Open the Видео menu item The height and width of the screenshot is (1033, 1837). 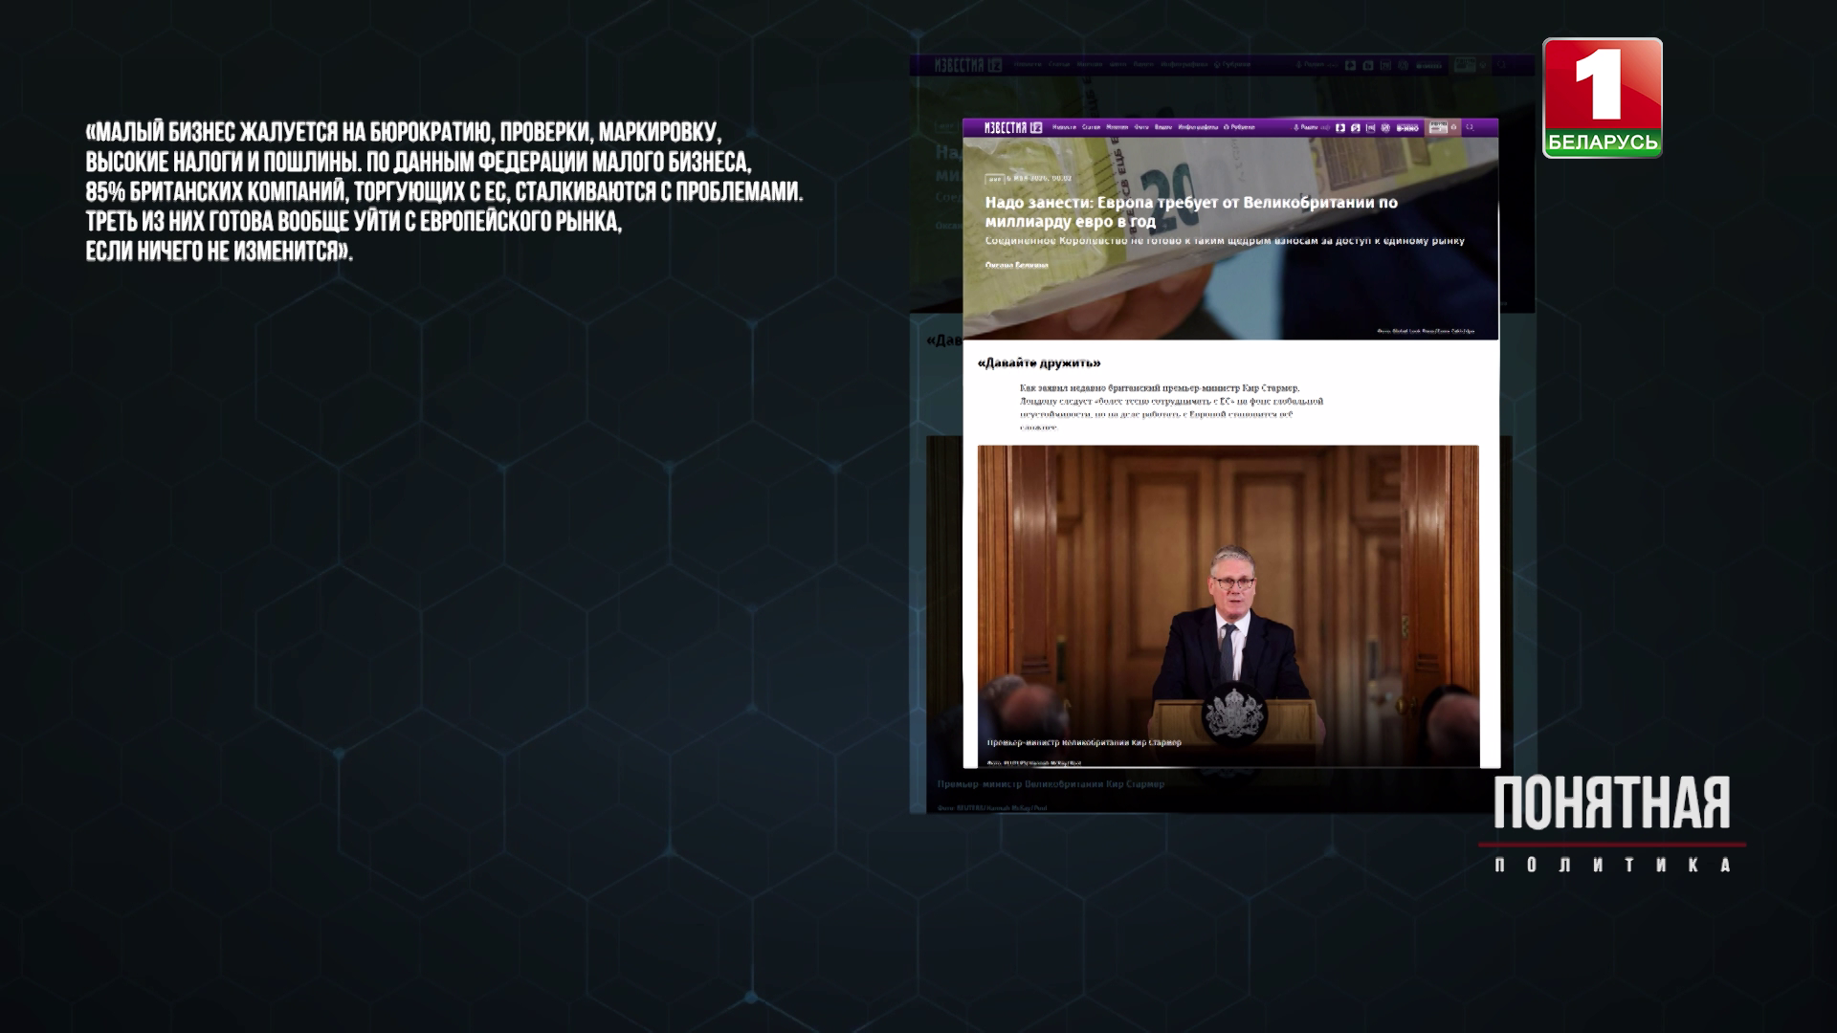click(1163, 127)
